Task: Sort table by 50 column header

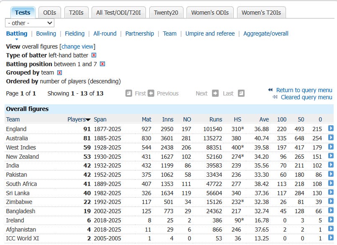Action: pyautogui.click(x=301, y=119)
